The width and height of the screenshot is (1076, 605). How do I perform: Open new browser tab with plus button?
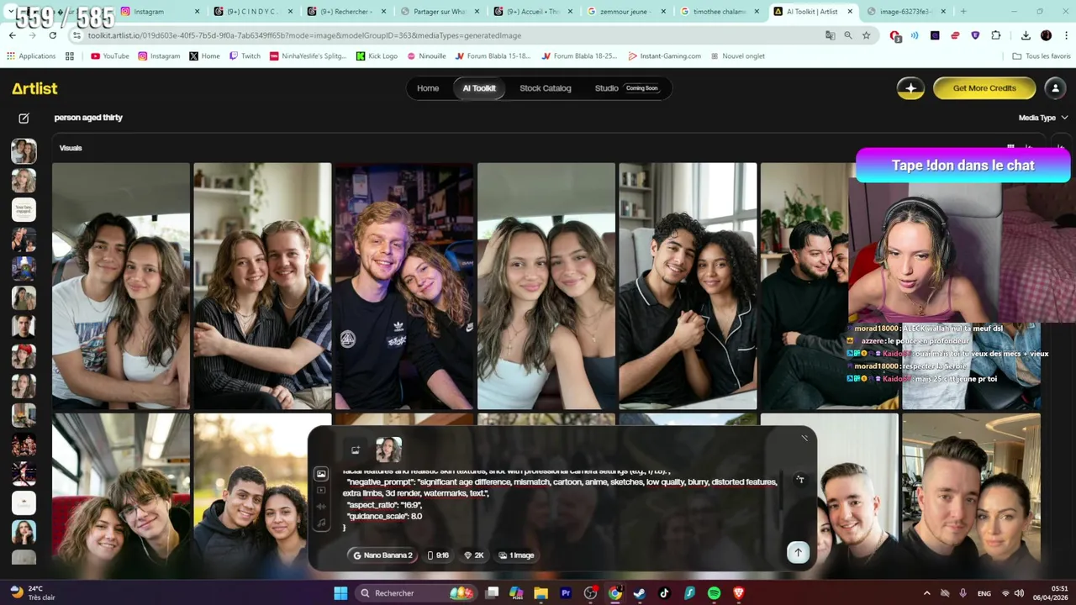click(x=963, y=12)
